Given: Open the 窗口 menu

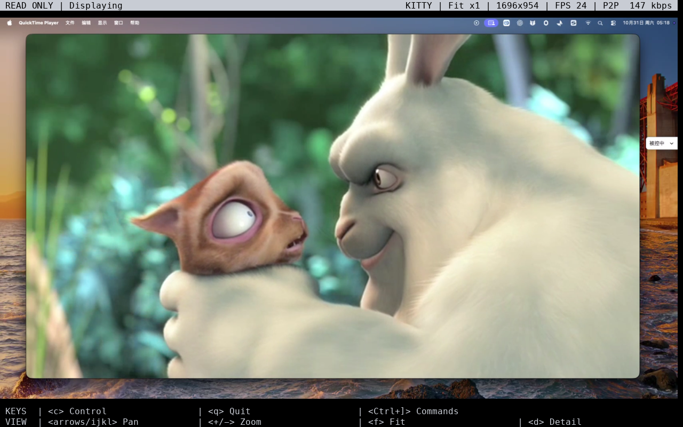Looking at the screenshot, I should point(118,23).
